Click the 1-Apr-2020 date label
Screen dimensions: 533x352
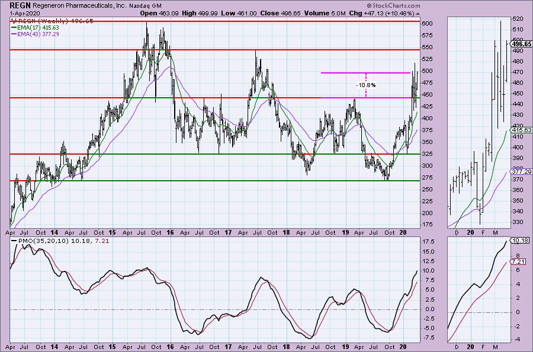click(24, 14)
